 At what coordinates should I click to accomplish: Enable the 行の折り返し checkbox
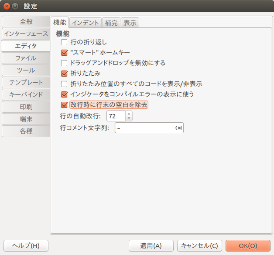tap(64, 42)
